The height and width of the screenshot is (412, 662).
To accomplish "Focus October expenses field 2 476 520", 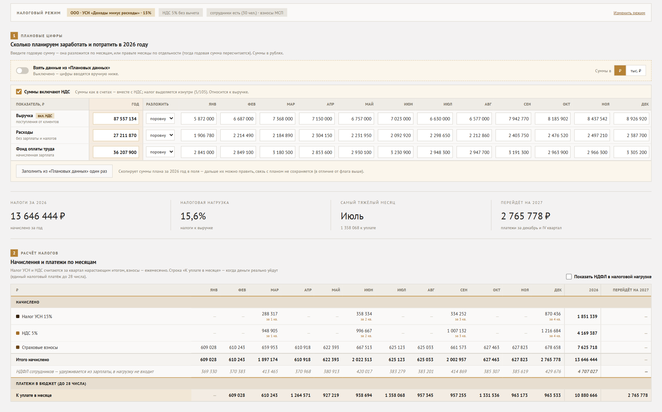I will point(553,135).
